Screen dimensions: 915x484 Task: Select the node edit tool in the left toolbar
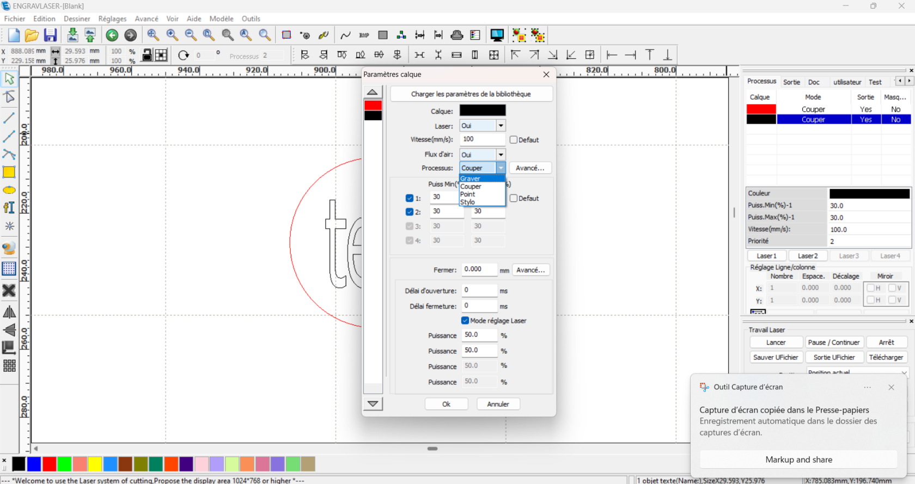(9, 97)
